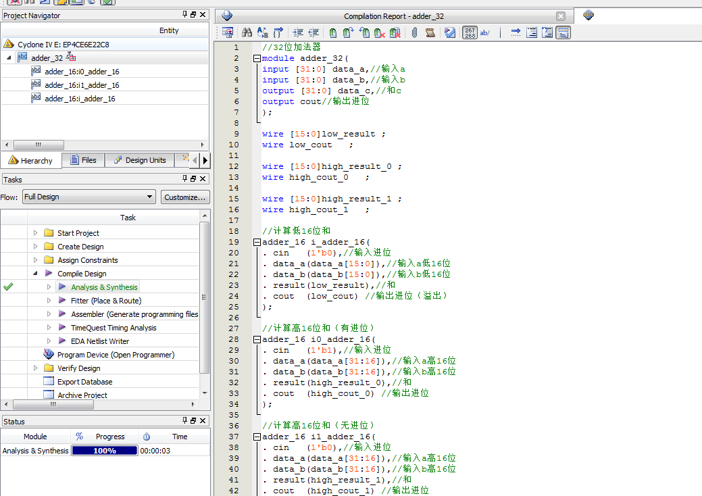The image size is (702, 496).
Task: Float the Tasks panel window
Action: [x=193, y=178]
